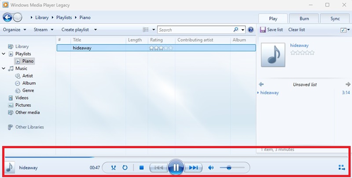Screen dimensions: 352x178
Task: Open Pictures library
Action: [23, 105]
